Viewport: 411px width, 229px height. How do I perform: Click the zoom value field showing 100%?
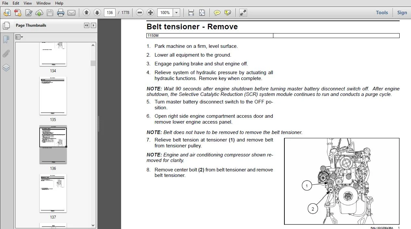pyautogui.click(x=165, y=13)
